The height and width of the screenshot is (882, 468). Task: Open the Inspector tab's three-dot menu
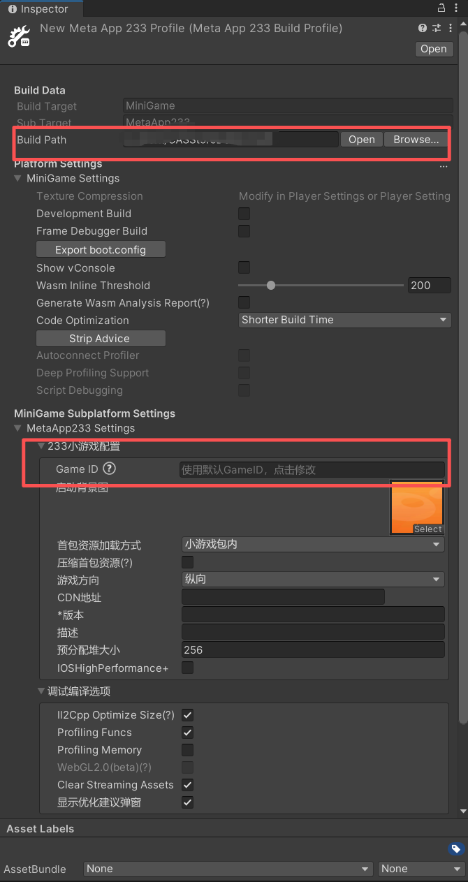[x=456, y=8]
